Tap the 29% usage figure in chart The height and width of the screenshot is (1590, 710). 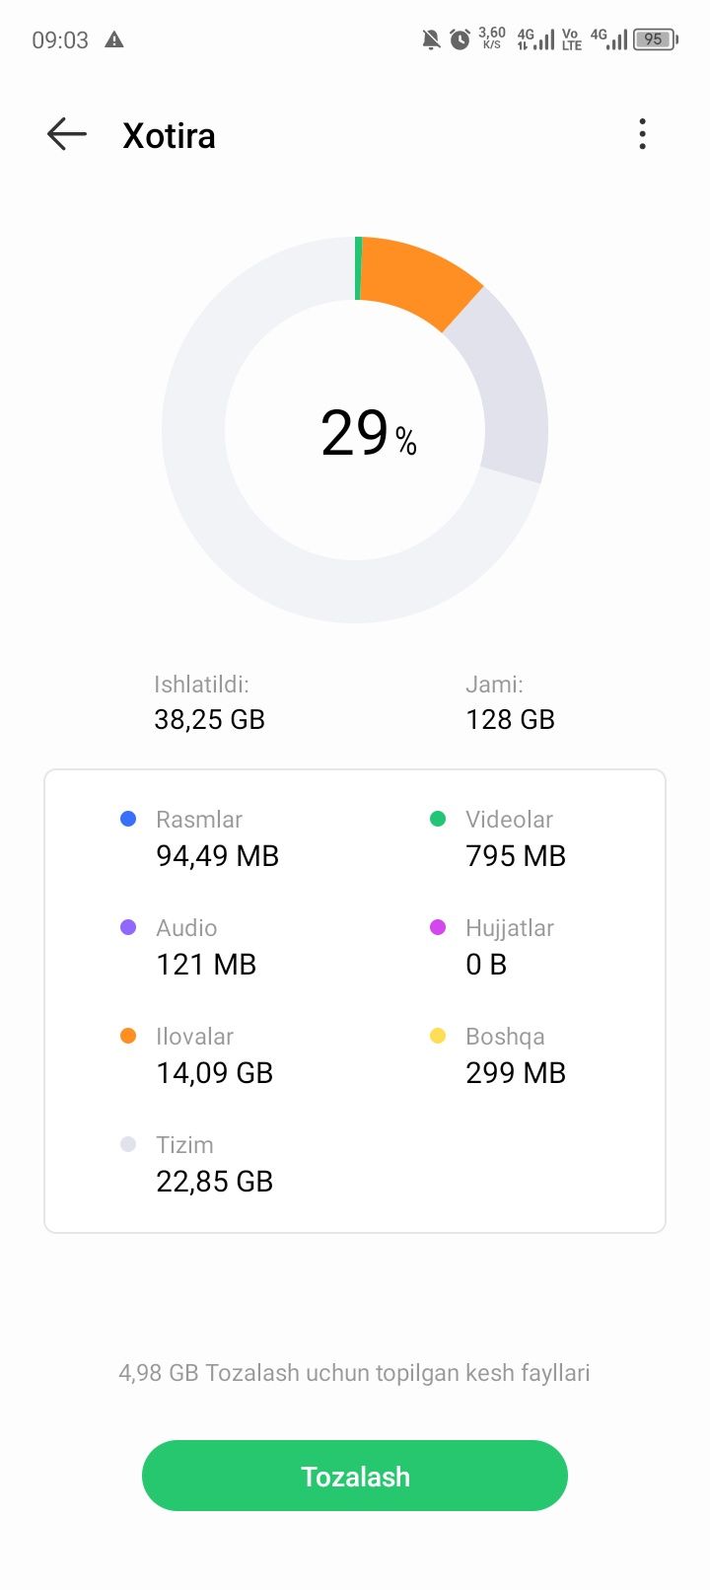click(x=369, y=432)
